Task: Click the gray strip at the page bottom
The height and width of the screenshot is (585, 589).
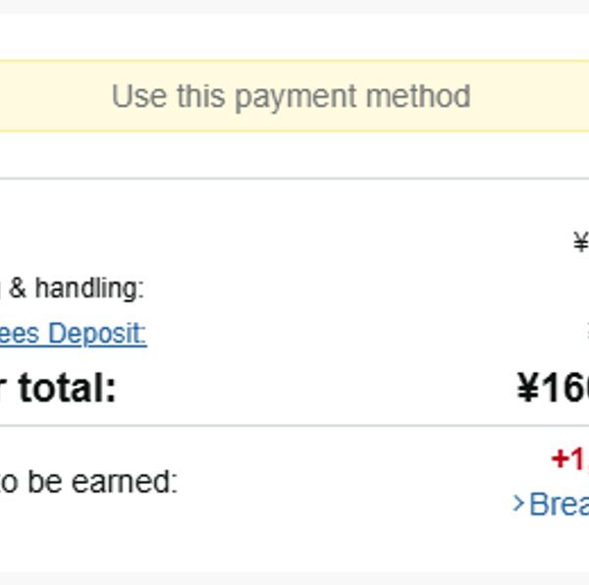Action: tap(294, 578)
